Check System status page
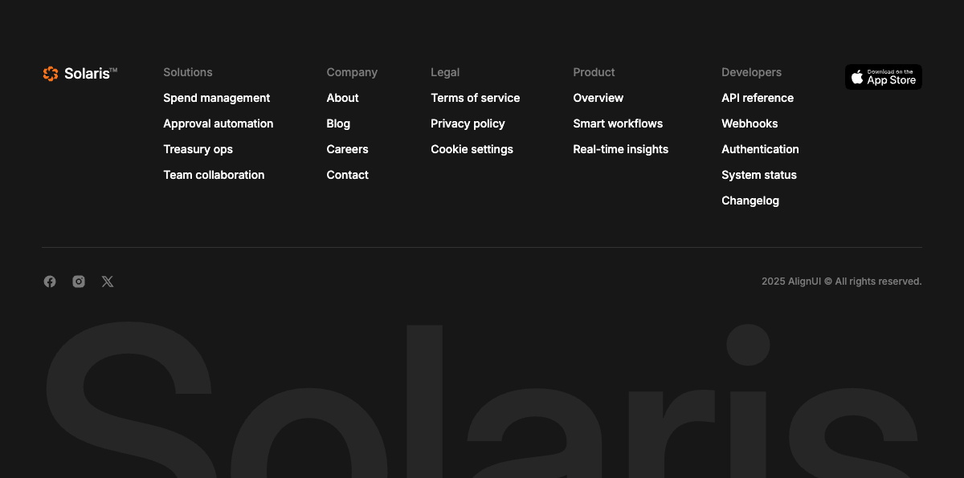 759,175
